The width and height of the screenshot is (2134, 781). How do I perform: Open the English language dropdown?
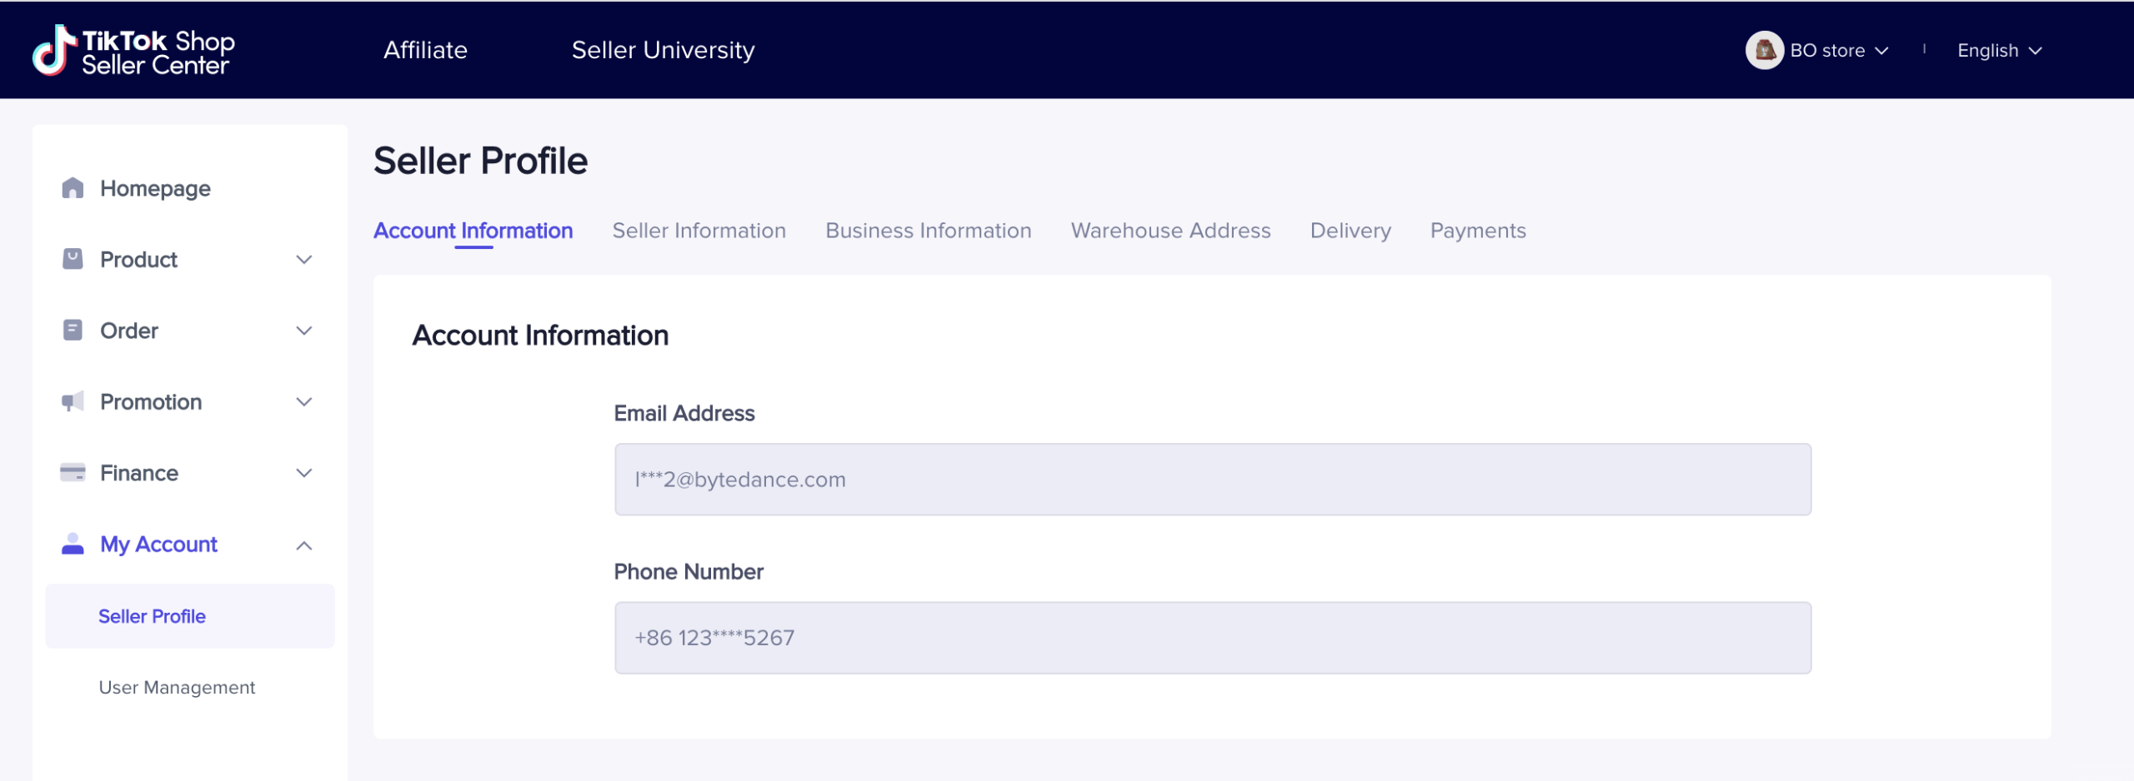click(1999, 51)
